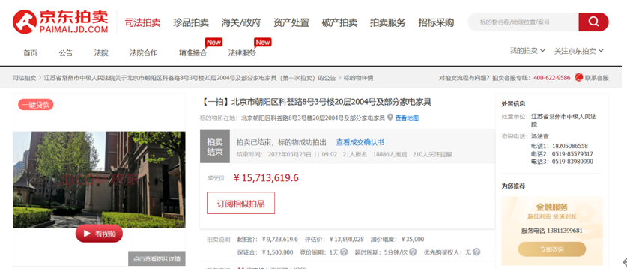Click the search input field
Image resolution: width=627 pixels, height=274 pixels.
point(523,22)
